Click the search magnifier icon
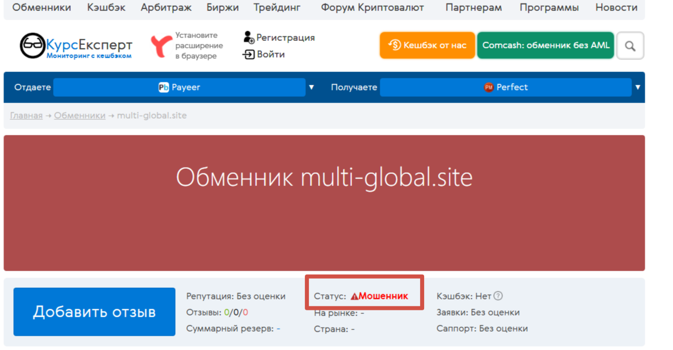 630,45
